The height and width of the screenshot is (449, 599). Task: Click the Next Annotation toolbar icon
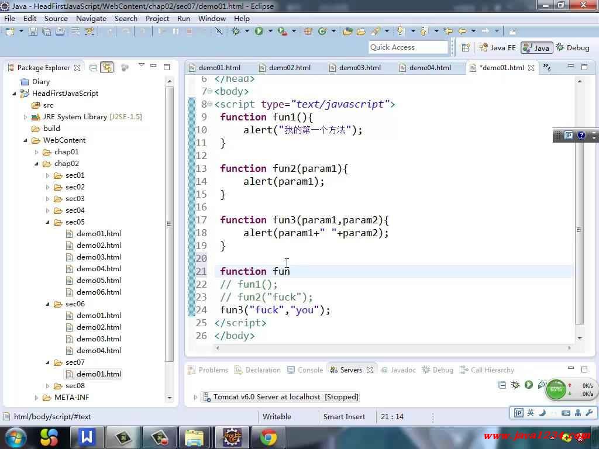400,32
